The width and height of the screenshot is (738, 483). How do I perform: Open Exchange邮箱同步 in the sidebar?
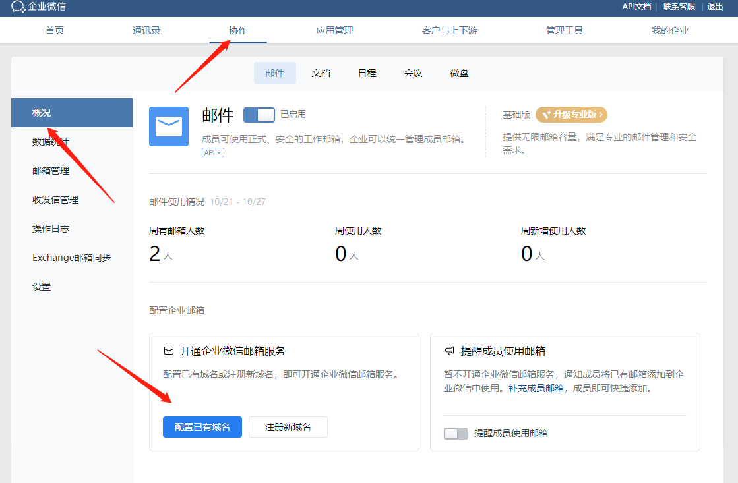point(72,258)
